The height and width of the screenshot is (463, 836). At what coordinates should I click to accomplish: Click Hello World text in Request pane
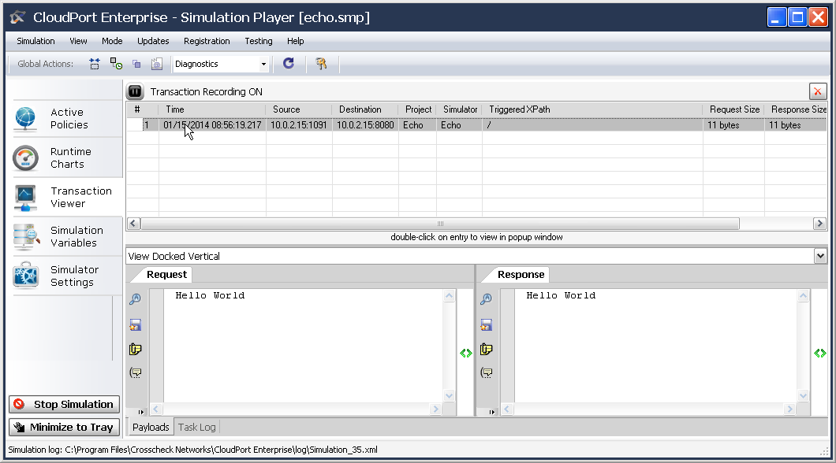pos(210,295)
